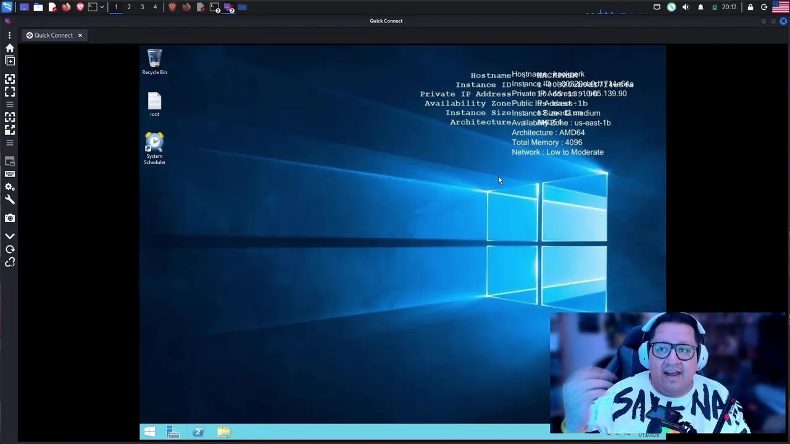Adjust volume via speaker tray icon
Image resolution: width=790 pixels, height=444 pixels.
(x=686, y=7)
